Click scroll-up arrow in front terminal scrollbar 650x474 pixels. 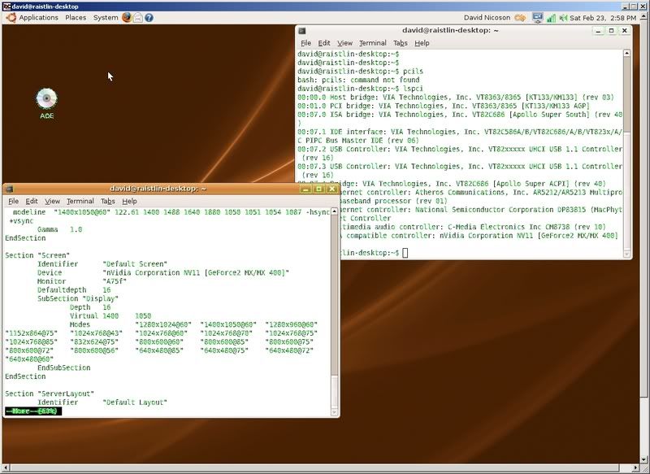point(334,212)
